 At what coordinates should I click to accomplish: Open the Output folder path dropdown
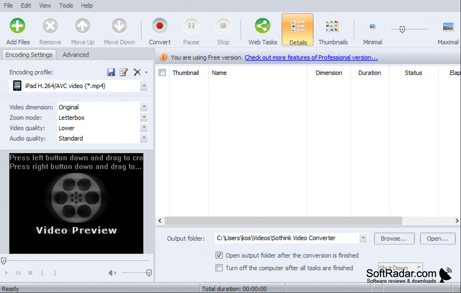(x=363, y=238)
